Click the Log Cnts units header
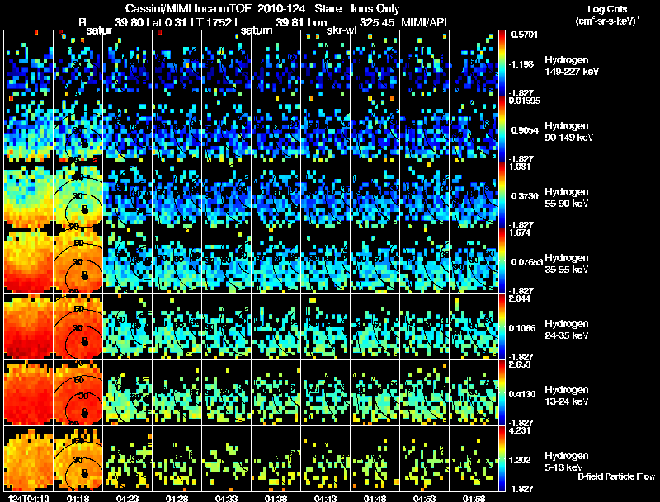The width and height of the screenshot is (660, 502). [610, 13]
